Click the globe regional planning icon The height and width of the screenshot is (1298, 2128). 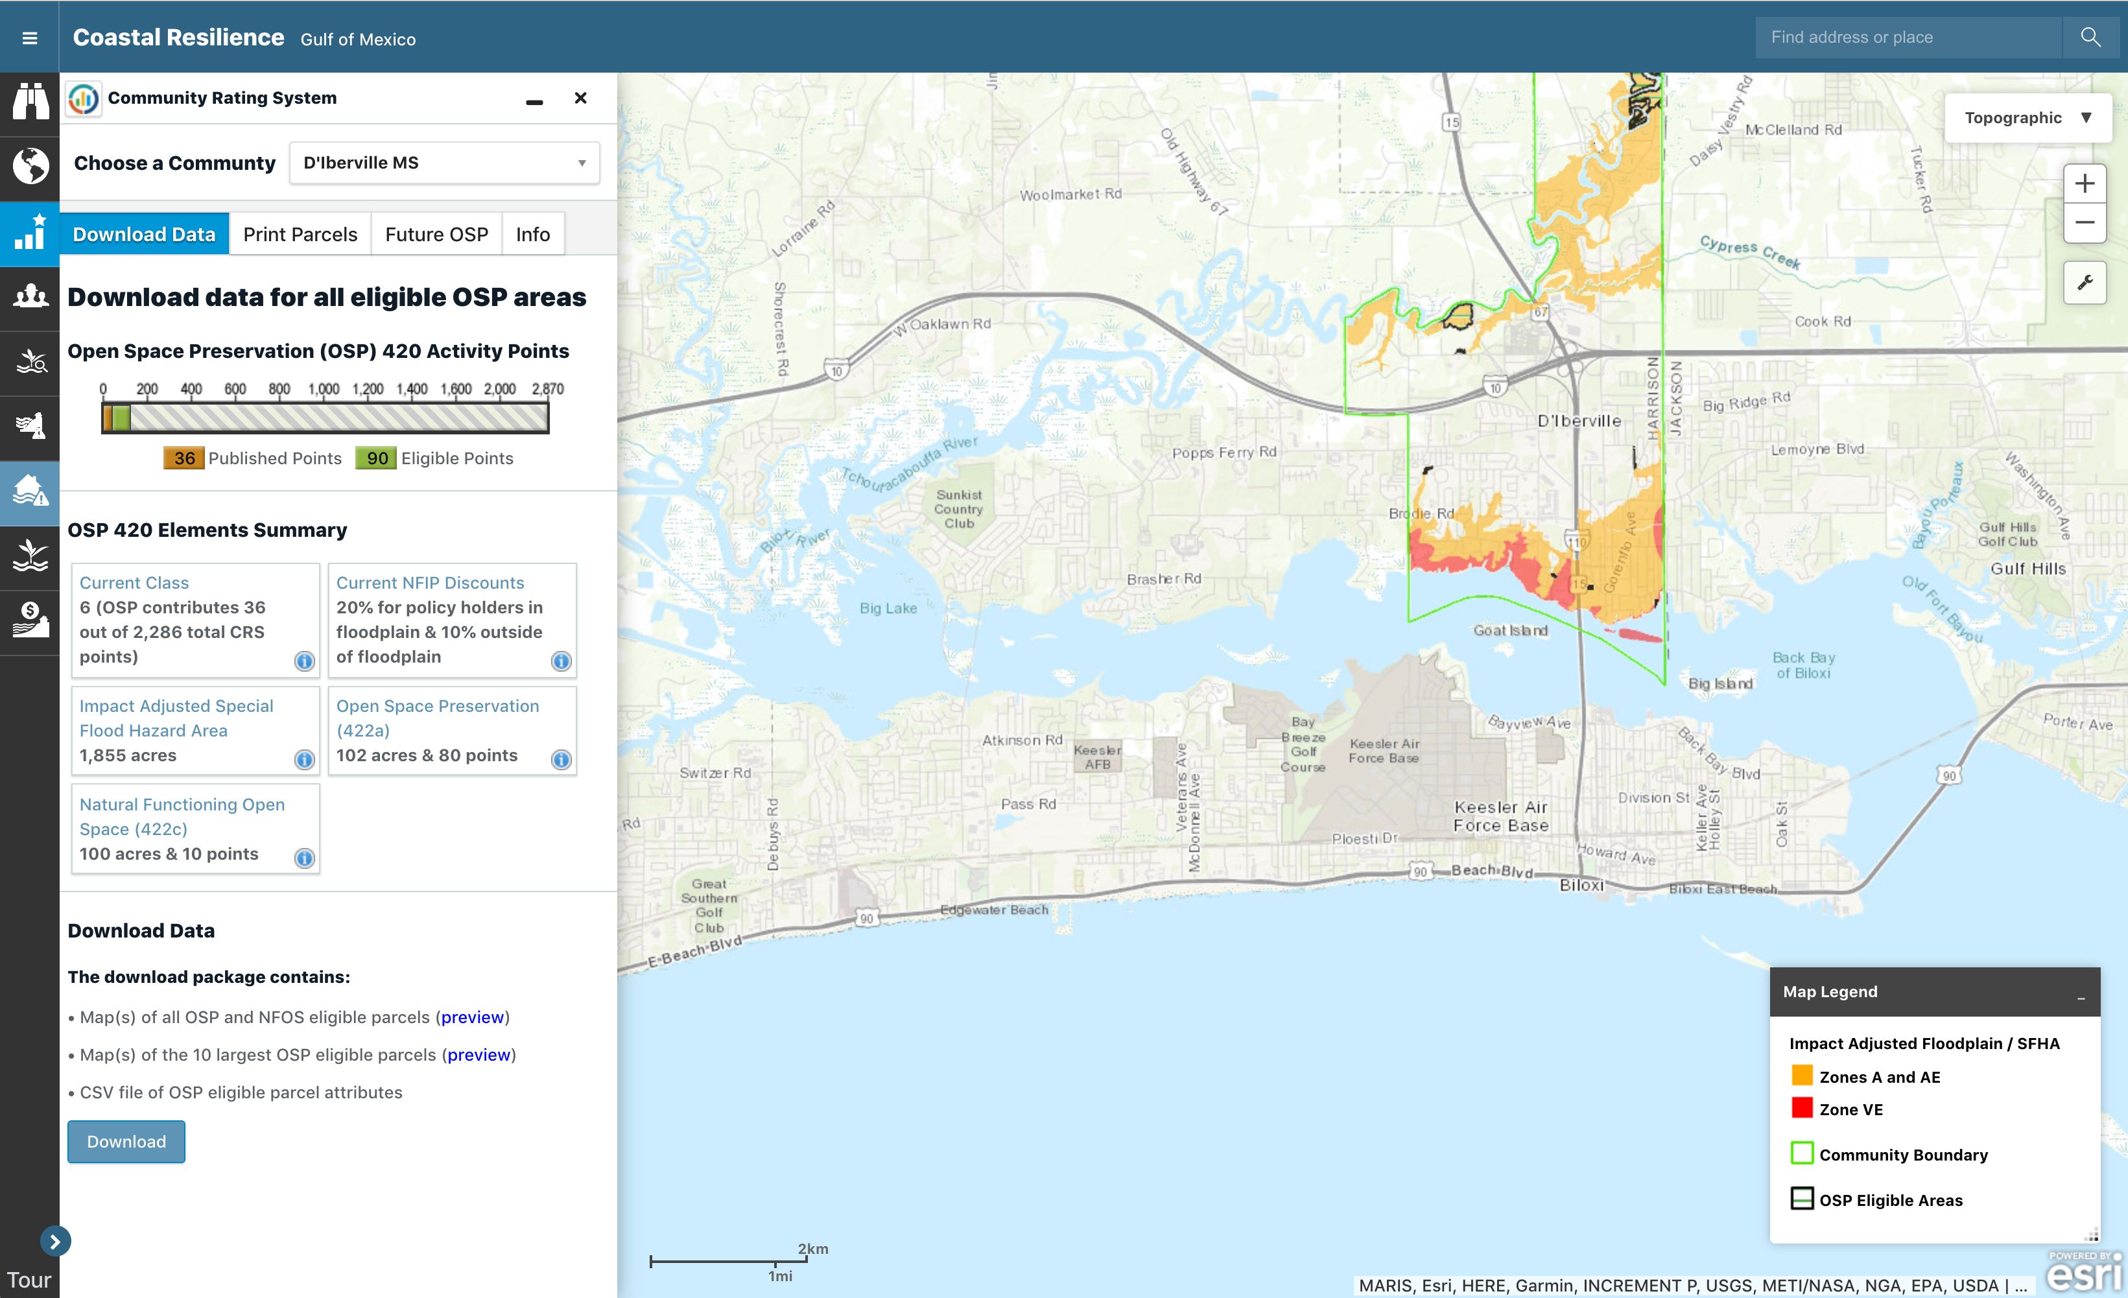pos(29,167)
